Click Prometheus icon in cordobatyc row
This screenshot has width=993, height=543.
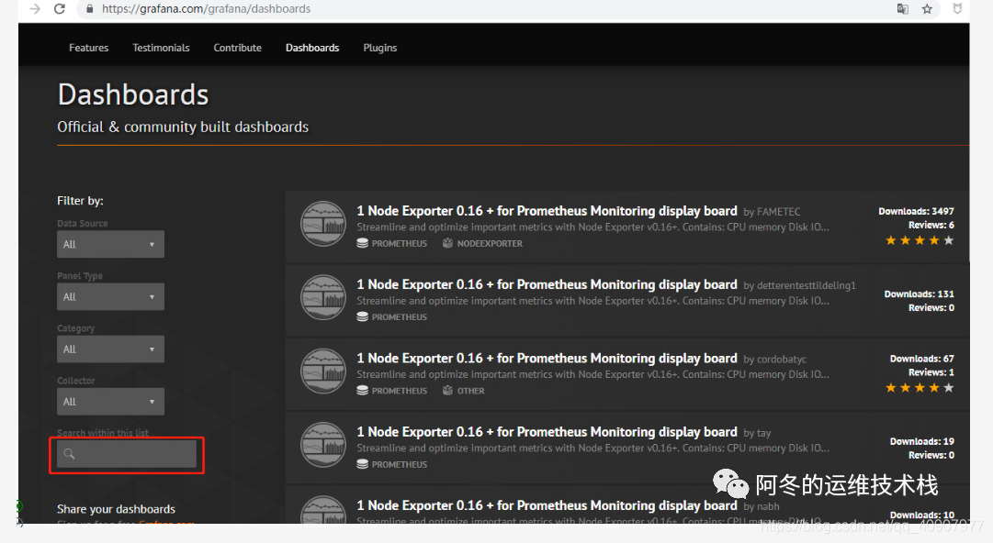click(362, 390)
